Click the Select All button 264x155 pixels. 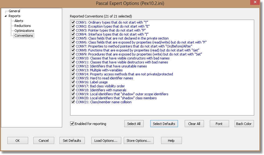pyautogui.click(x=134, y=124)
